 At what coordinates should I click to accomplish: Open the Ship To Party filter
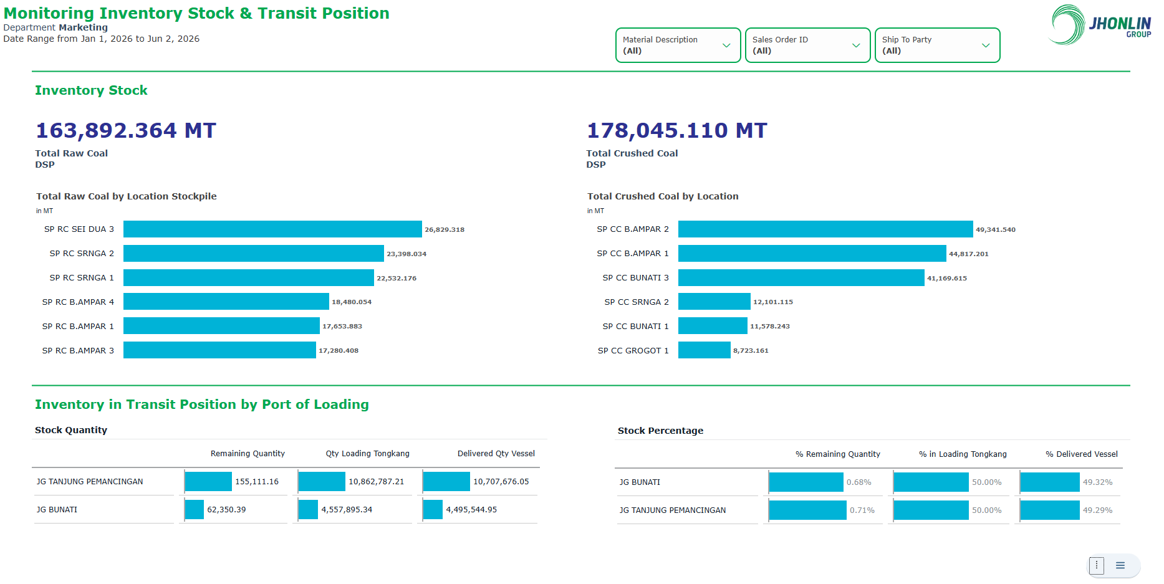point(937,45)
